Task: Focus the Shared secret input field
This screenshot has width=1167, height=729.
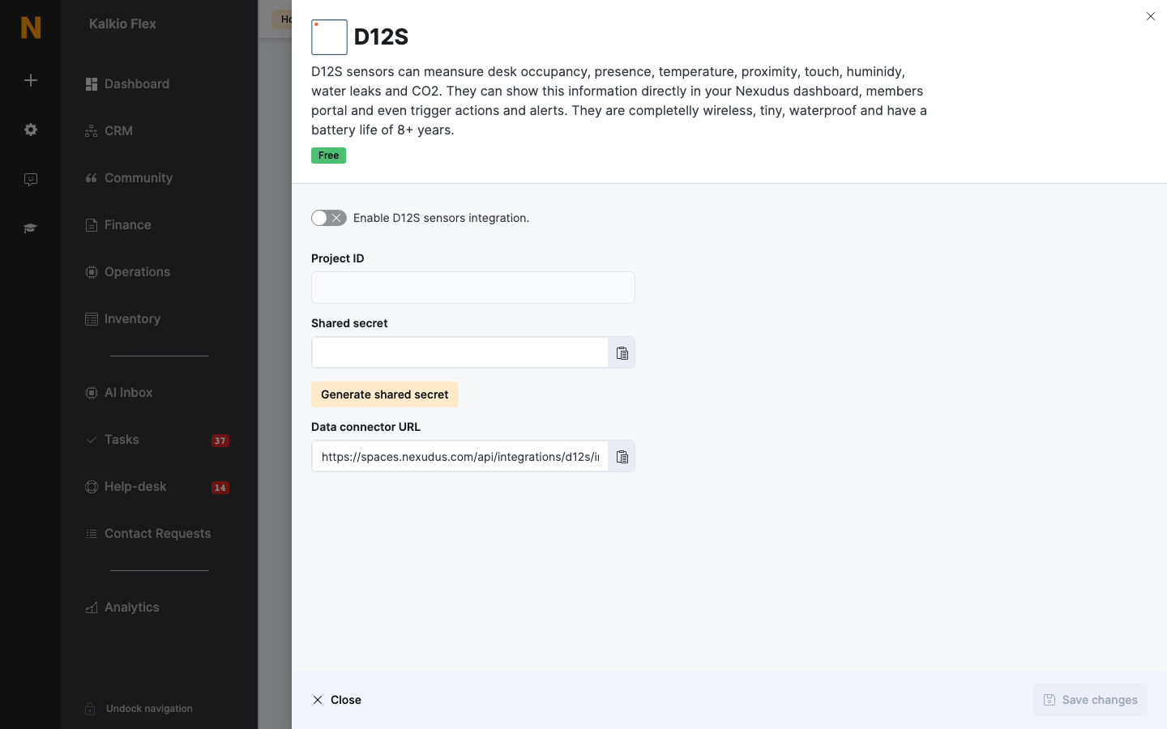Action: pos(460,352)
